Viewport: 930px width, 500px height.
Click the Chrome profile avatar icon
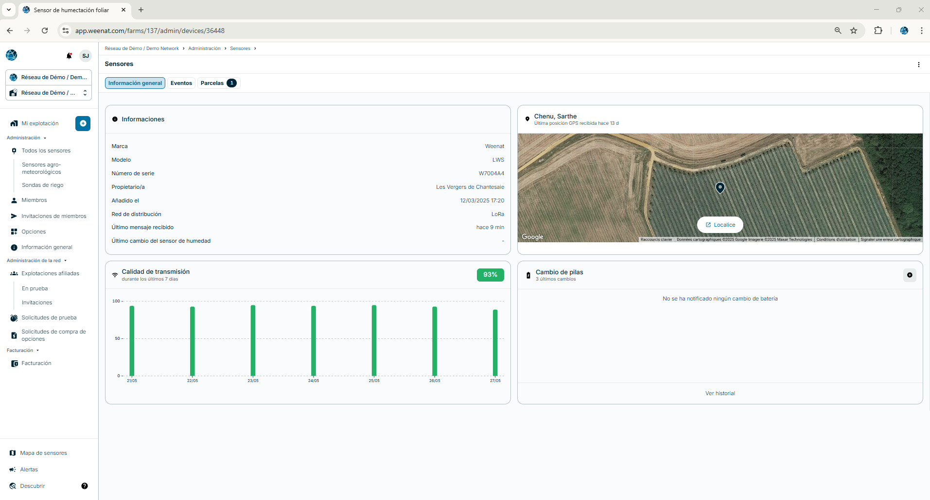tap(904, 31)
